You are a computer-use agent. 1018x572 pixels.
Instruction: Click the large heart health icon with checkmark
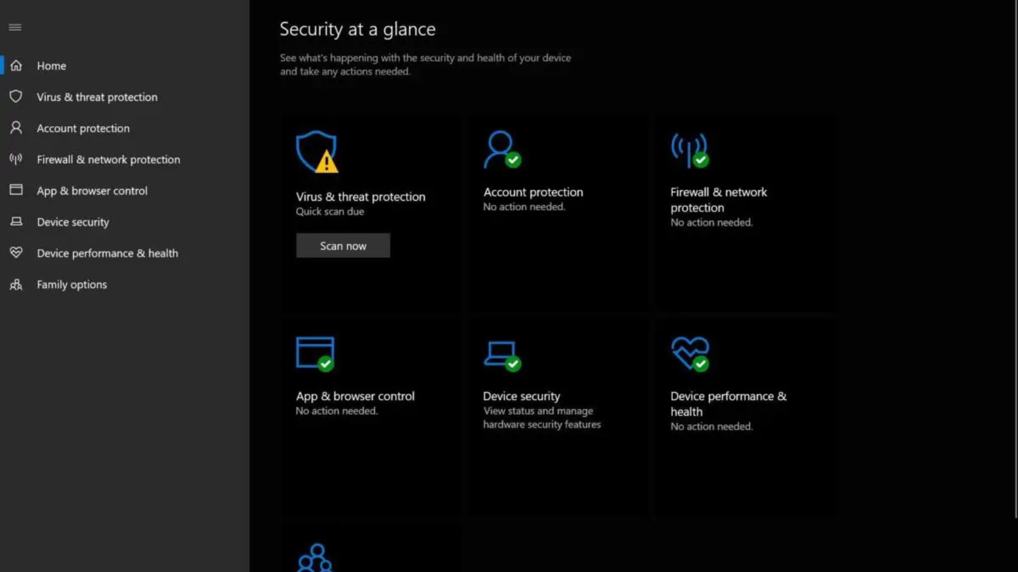coord(690,354)
